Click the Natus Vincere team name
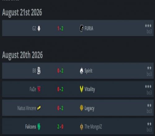Screen dimensions: 155x136 (x=27, y=108)
